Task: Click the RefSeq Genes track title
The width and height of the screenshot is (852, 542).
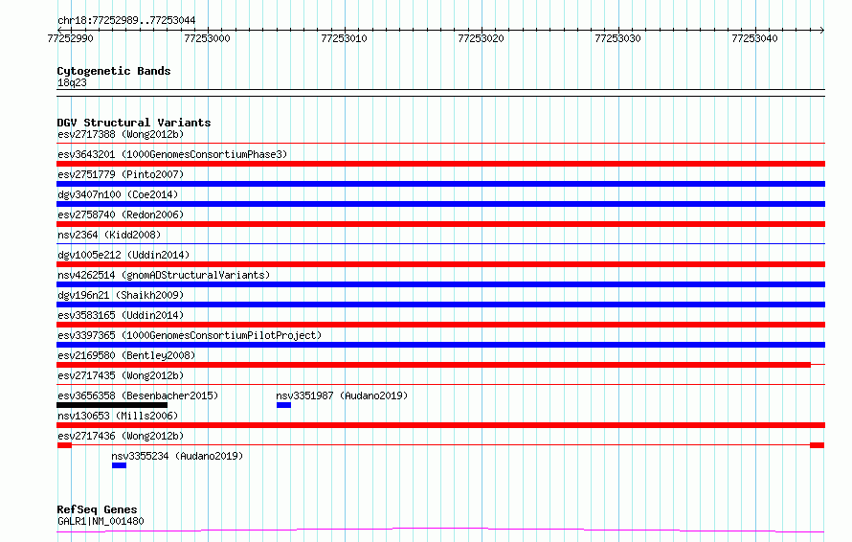Action: (x=98, y=509)
